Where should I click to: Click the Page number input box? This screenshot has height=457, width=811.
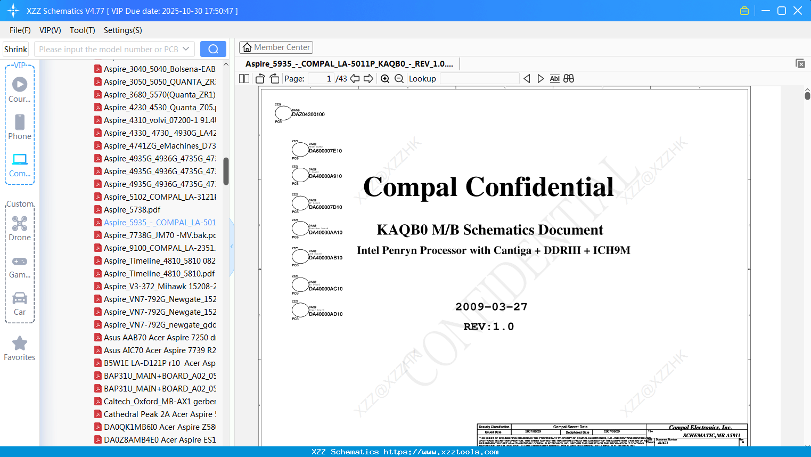[321, 78]
